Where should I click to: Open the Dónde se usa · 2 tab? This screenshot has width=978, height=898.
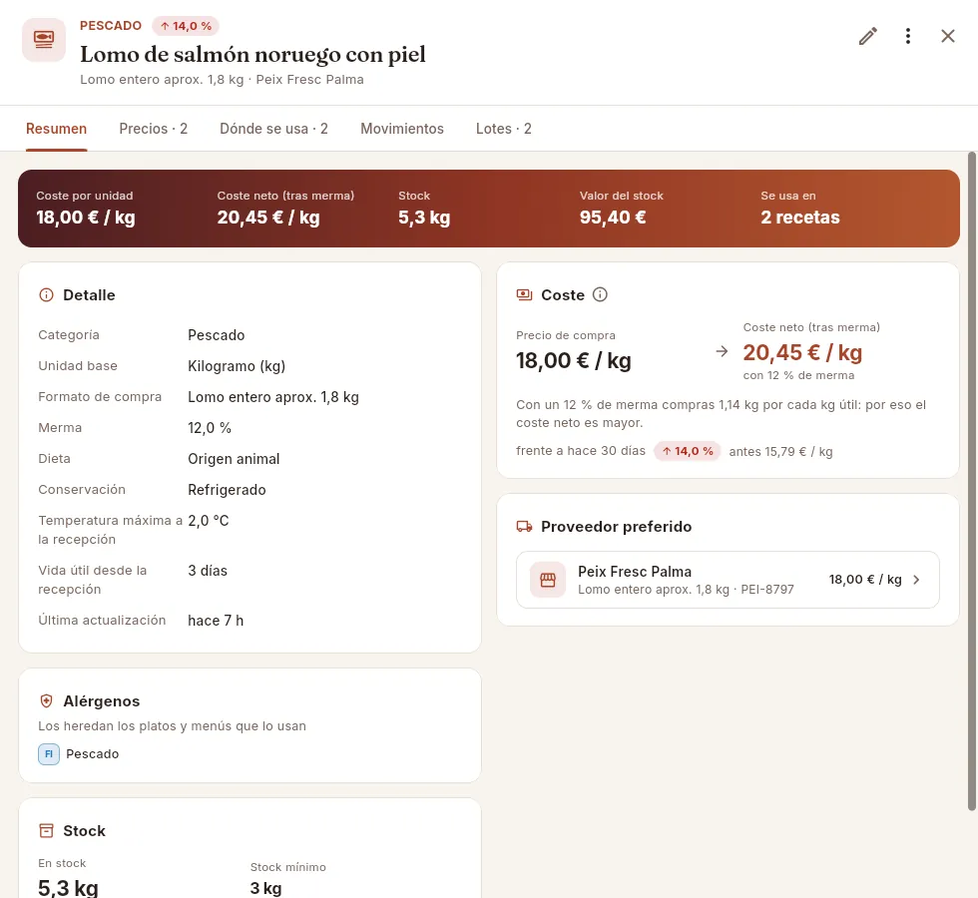coord(273,129)
